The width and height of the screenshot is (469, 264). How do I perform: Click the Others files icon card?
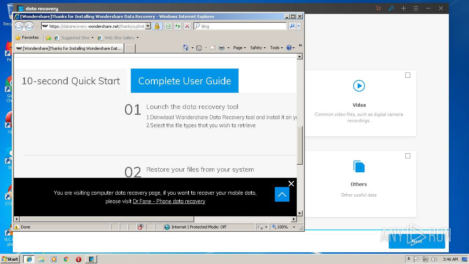point(359,166)
